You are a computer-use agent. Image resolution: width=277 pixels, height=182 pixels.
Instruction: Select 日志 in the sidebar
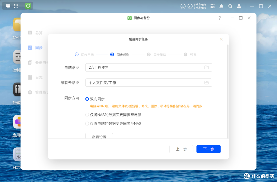click(35, 77)
